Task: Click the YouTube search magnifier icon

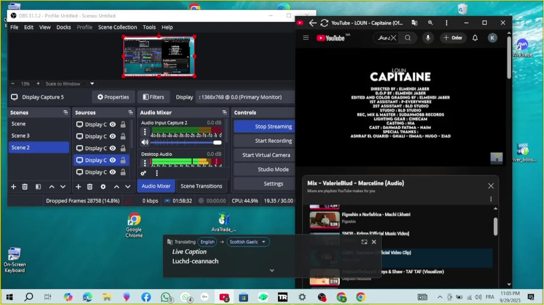Action: point(408,38)
